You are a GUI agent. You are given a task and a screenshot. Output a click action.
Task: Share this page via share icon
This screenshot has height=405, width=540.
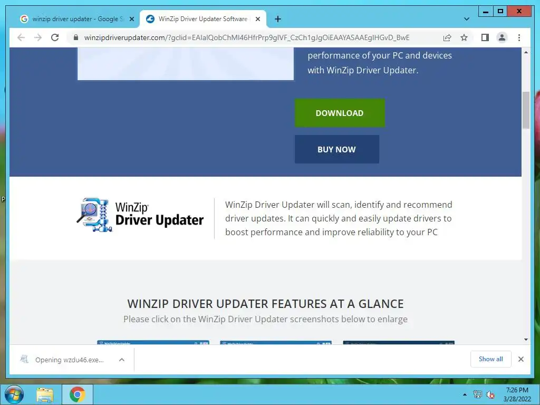[447, 37]
